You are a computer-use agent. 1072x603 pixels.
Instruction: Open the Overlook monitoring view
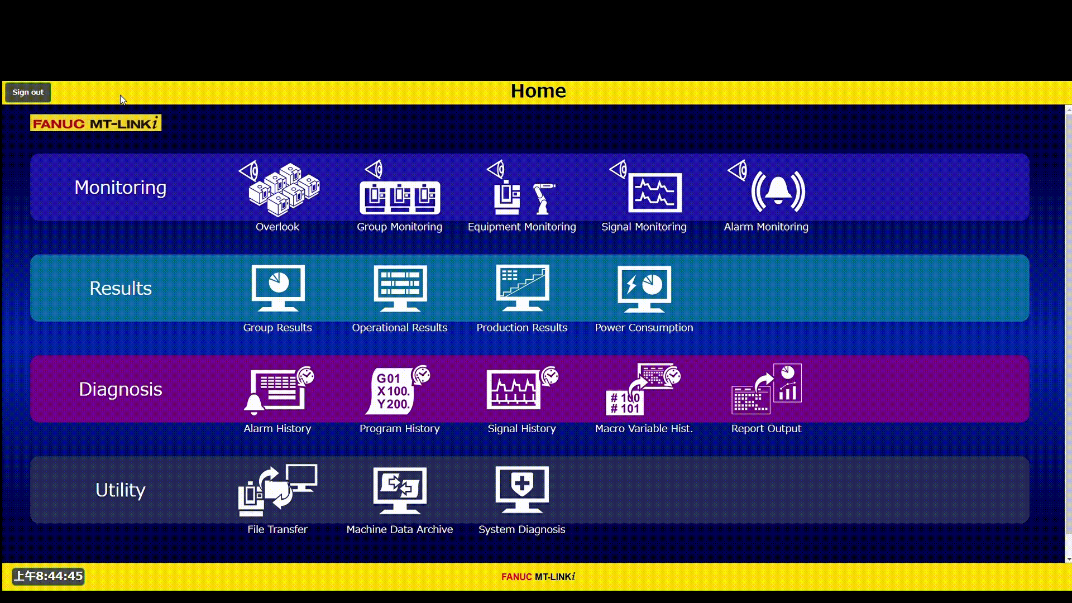pyautogui.click(x=278, y=194)
